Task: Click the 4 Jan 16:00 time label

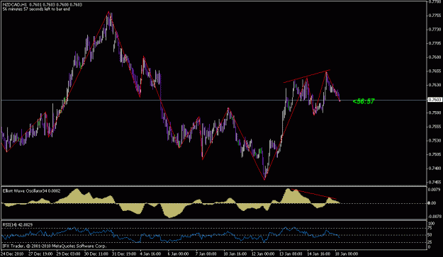Action: point(151,253)
